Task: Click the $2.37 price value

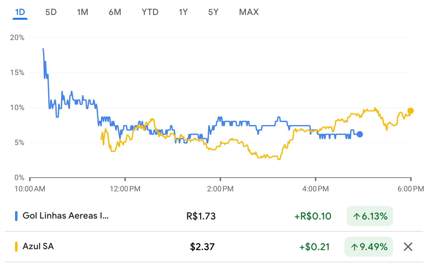Action: point(202,247)
